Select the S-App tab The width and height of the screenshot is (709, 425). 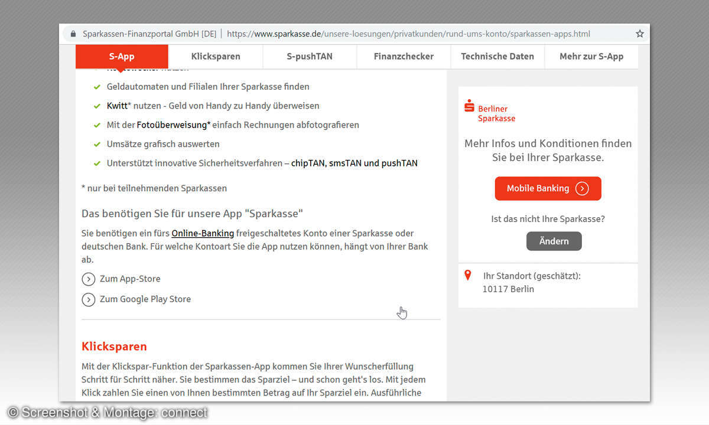(x=122, y=57)
